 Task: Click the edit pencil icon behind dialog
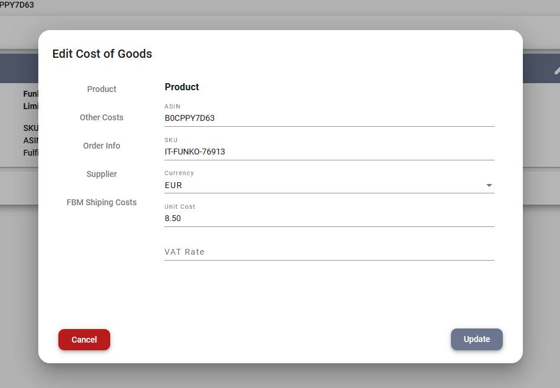557,70
